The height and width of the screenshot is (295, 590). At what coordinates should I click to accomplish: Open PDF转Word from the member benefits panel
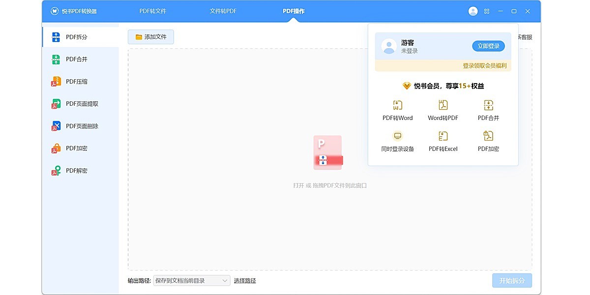pos(397,110)
